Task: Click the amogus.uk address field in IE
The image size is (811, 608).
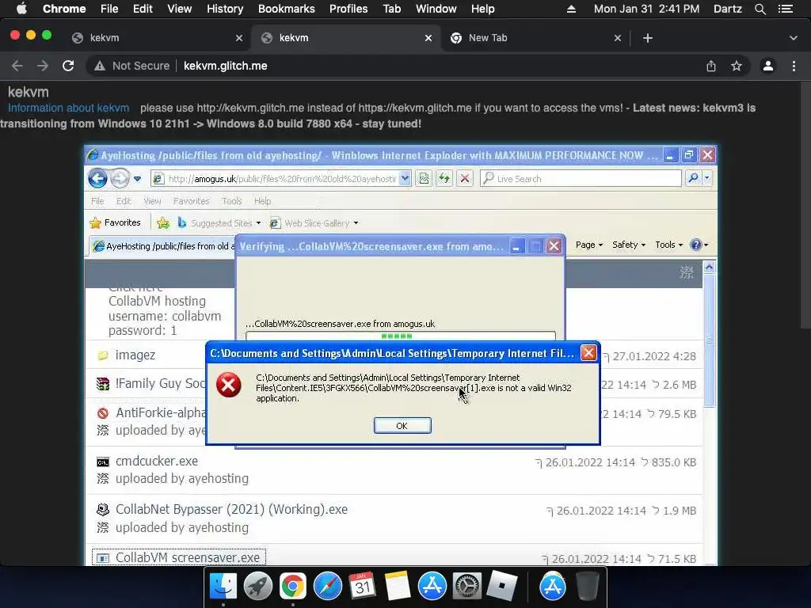Action: pos(282,179)
